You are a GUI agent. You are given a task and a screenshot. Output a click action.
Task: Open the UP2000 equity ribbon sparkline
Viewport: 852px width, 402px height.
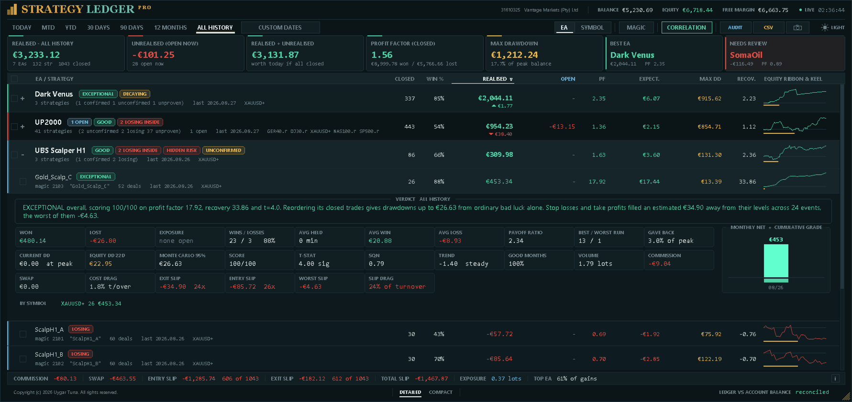795,126
